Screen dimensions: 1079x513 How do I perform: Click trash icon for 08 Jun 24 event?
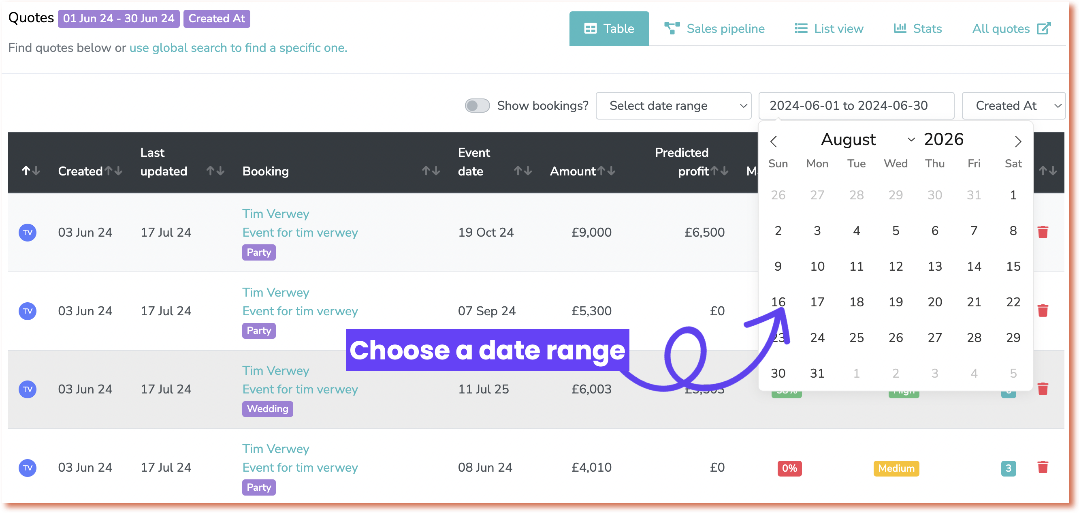pos(1043,467)
